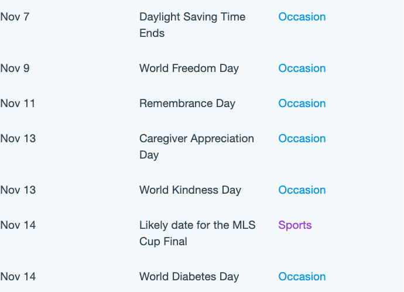Viewport: 404px width, 292px height.
Task: Click the World Freedom Day event name
Action: coord(189,68)
